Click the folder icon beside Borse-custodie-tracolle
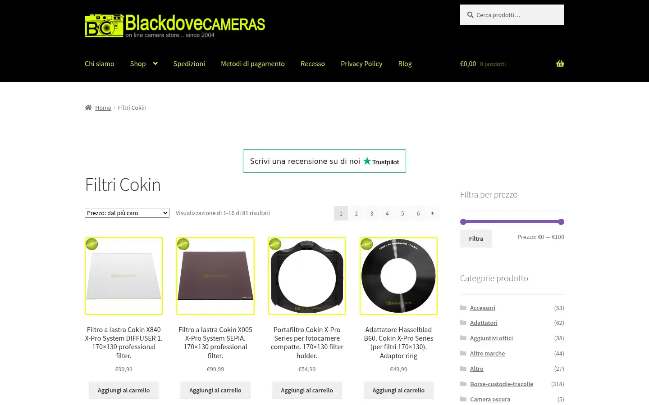Image resolution: width=649 pixels, height=405 pixels. pyautogui.click(x=463, y=384)
